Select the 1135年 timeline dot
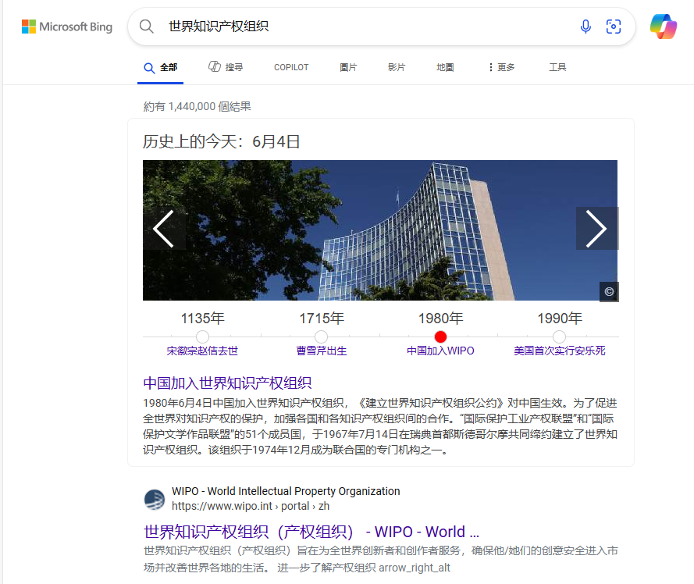 [x=202, y=337]
